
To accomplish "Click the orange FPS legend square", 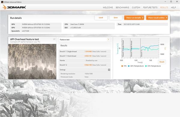I will pyautogui.click(x=122, y=66).
